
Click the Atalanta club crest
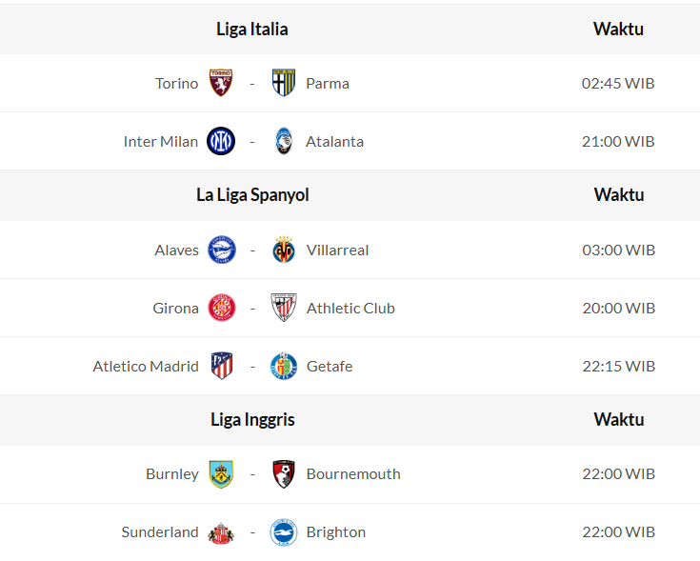click(x=284, y=141)
